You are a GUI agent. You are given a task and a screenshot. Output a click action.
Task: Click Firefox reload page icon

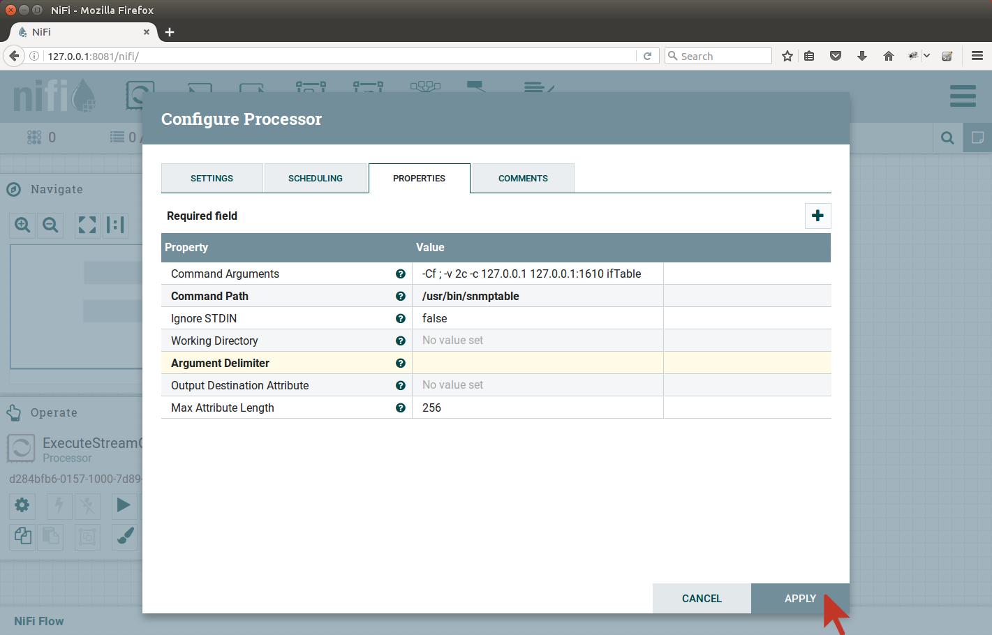point(647,56)
